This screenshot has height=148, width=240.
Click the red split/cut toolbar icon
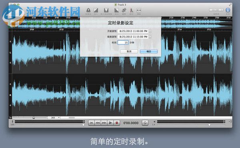pos(131,10)
